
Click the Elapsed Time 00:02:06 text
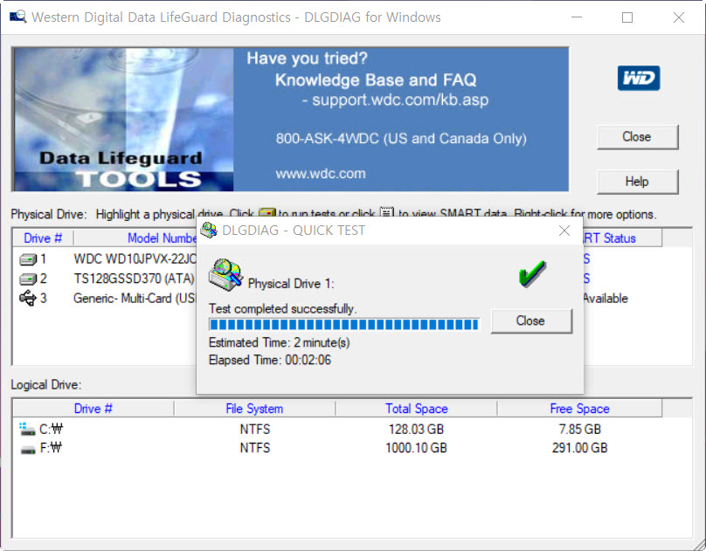[270, 360]
